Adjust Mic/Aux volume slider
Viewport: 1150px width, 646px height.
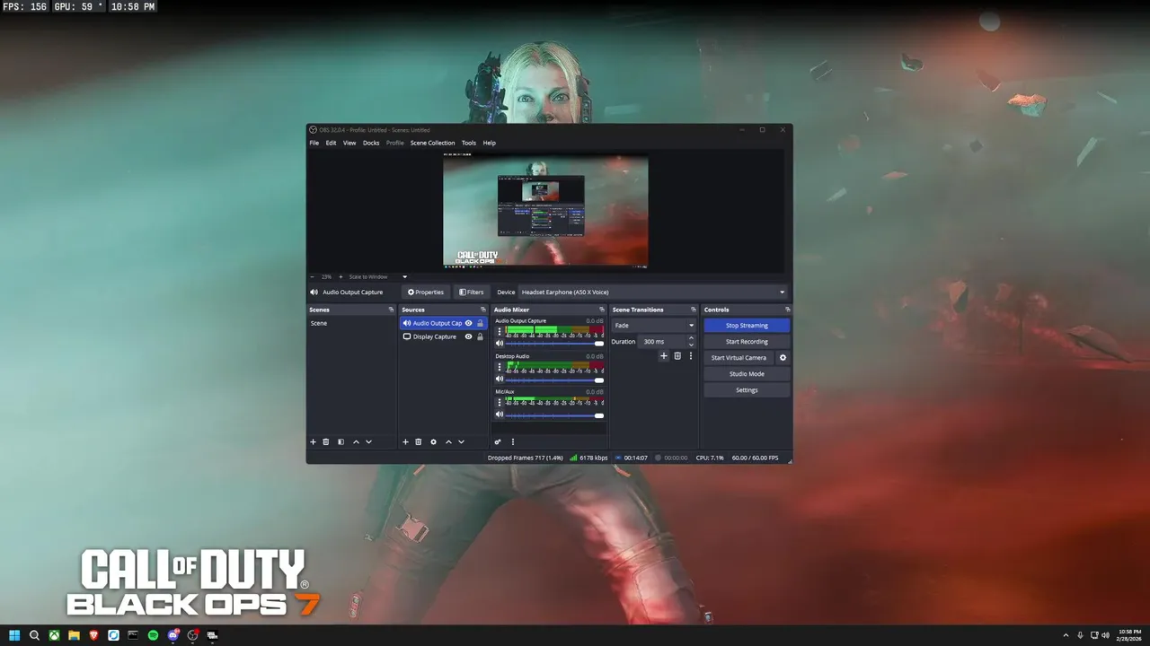(x=555, y=415)
